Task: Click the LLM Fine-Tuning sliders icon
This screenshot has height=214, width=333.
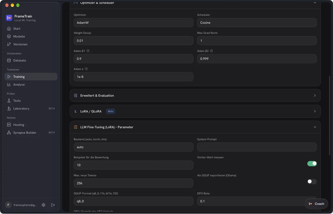Action: point(75,127)
